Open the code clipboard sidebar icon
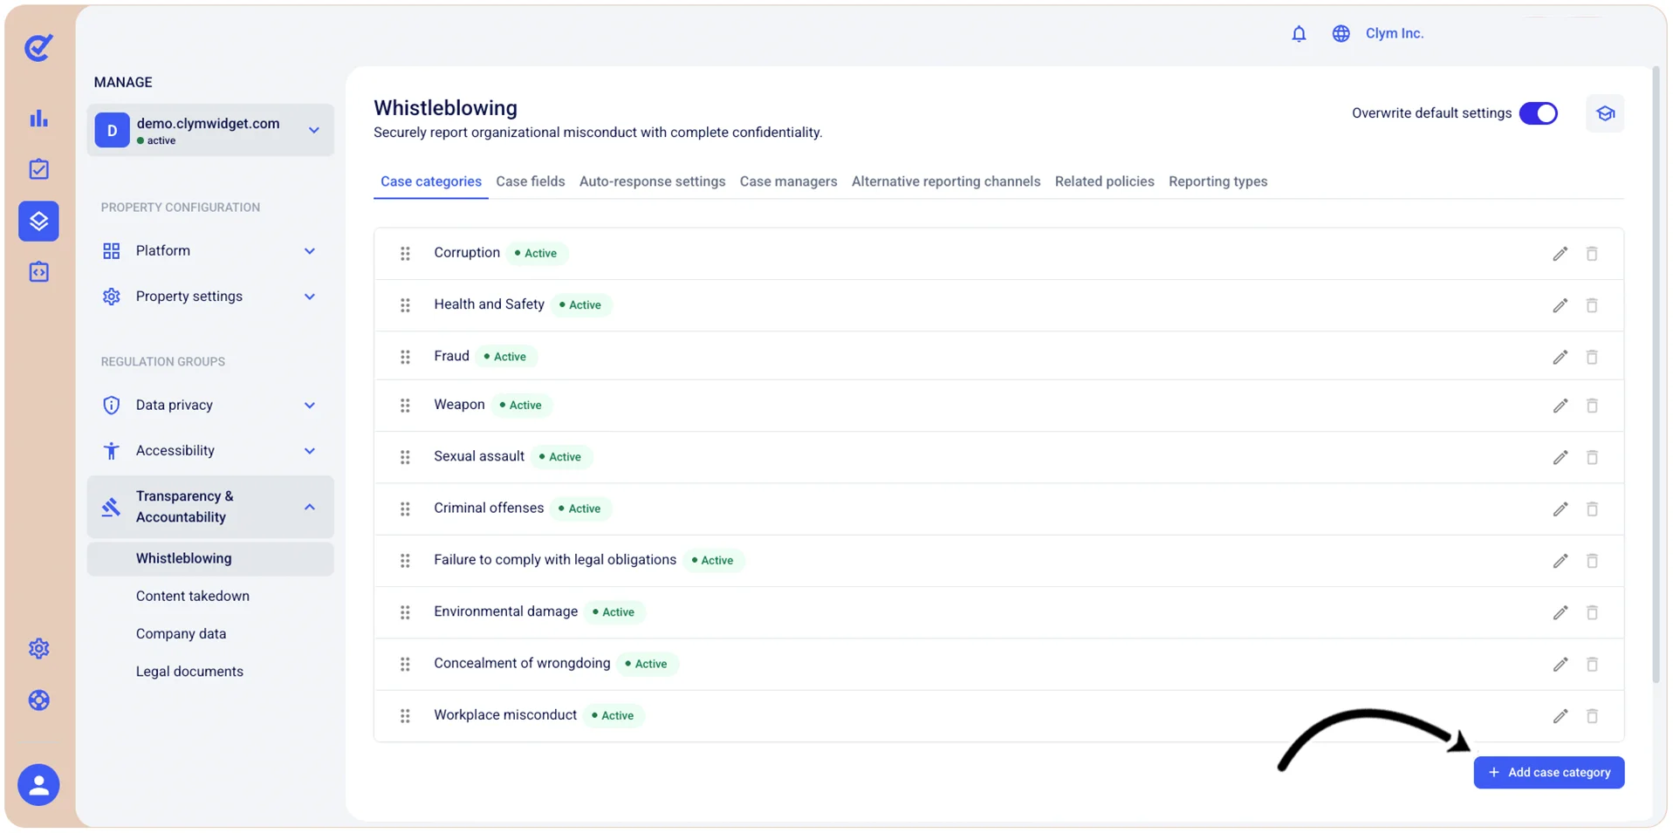The width and height of the screenshot is (1673, 833). point(38,272)
